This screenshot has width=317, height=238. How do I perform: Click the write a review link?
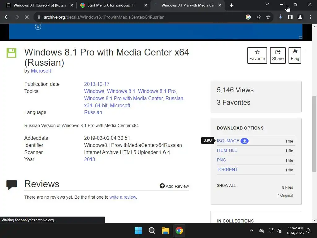pyautogui.click(x=123, y=197)
